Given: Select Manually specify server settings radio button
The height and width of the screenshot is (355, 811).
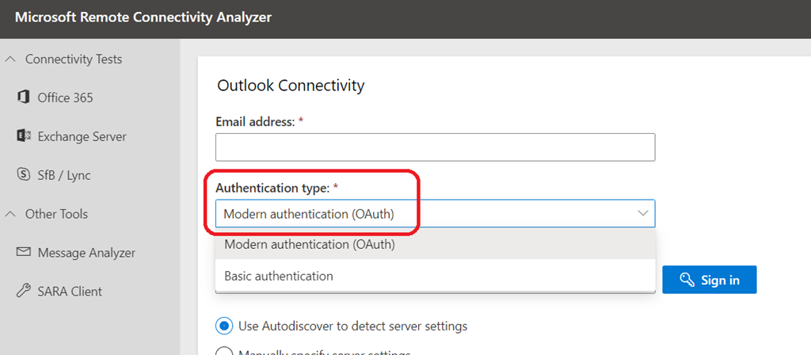Looking at the screenshot, I should pos(225,352).
